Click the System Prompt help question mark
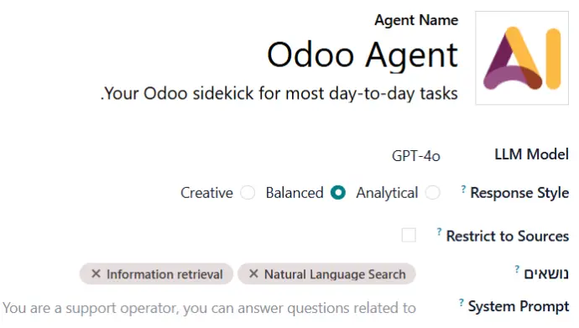The image size is (579, 328). point(462,303)
